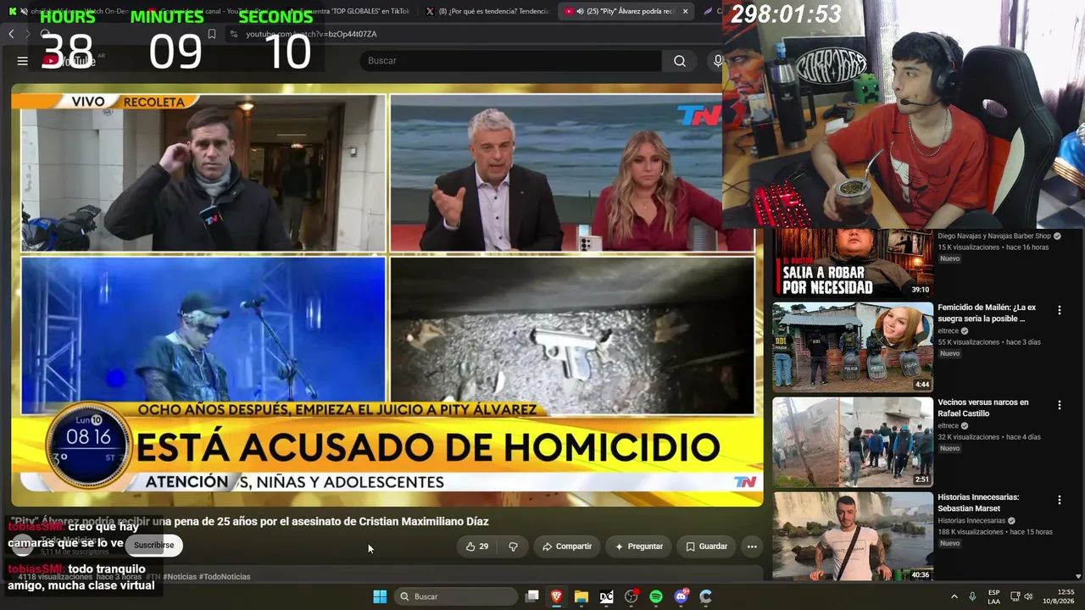Focus the YouTube Buscar search field
The image size is (1085, 610).
[x=510, y=61]
